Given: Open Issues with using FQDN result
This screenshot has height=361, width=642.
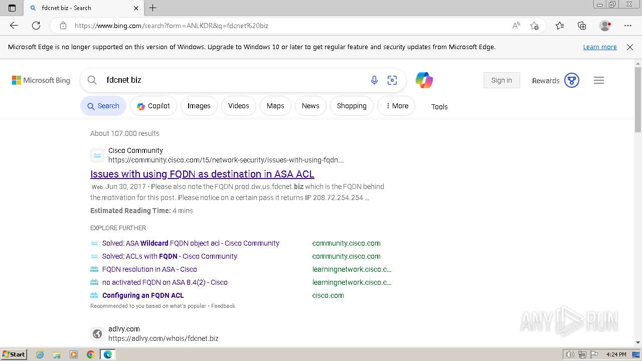Looking at the screenshot, I should [202, 174].
